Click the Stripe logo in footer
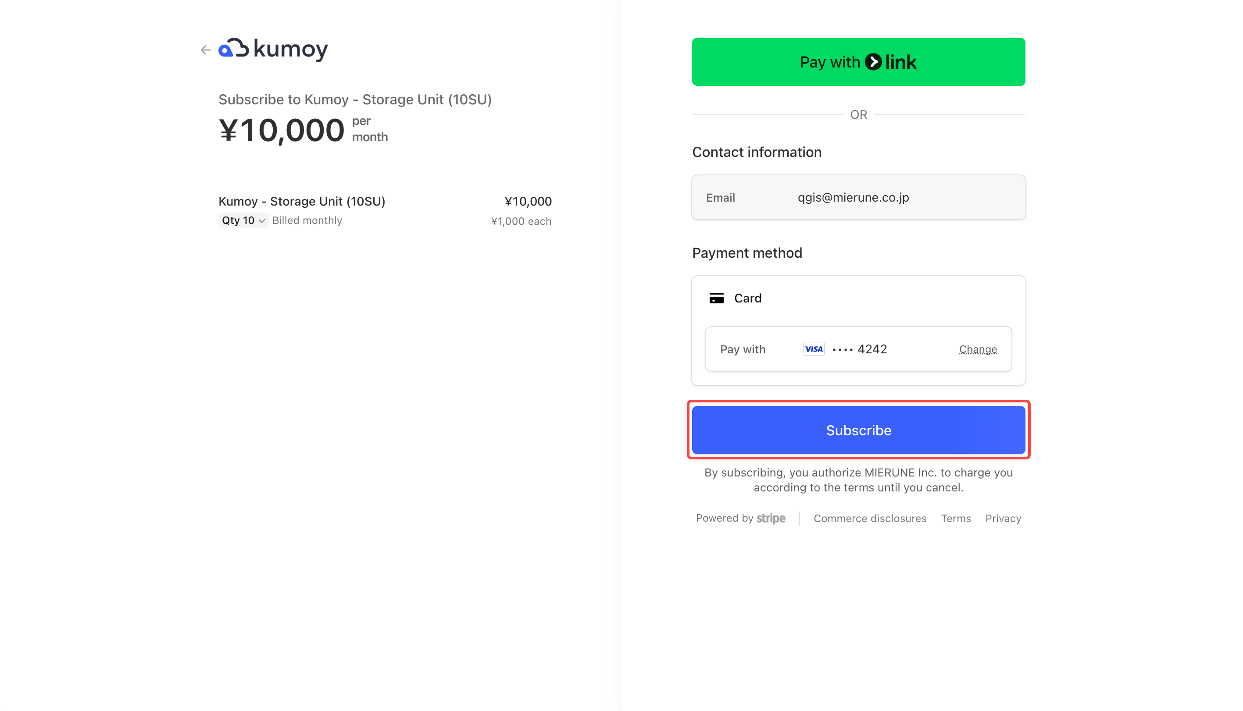The width and height of the screenshot is (1243, 711). pyautogui.click(x=771, y=518)
